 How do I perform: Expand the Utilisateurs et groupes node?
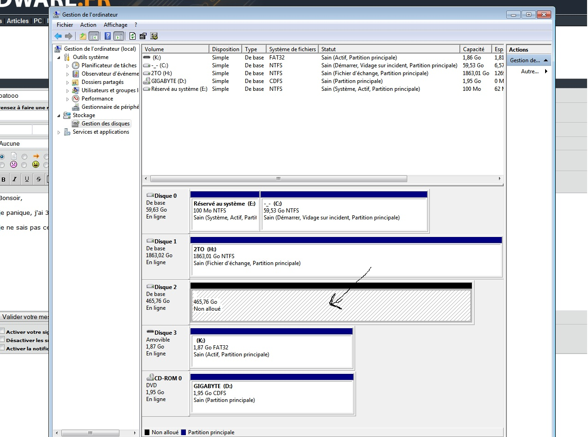(x=68, y=91)
